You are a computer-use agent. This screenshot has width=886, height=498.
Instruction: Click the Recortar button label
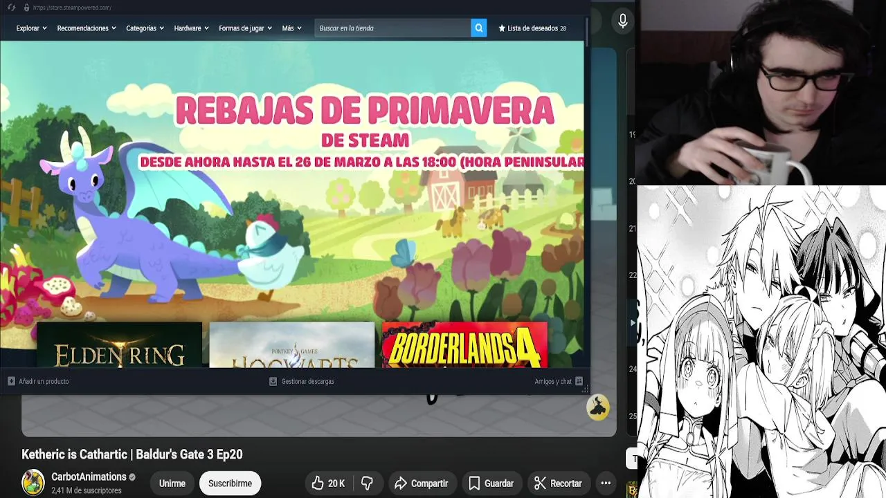coord(566,483)
